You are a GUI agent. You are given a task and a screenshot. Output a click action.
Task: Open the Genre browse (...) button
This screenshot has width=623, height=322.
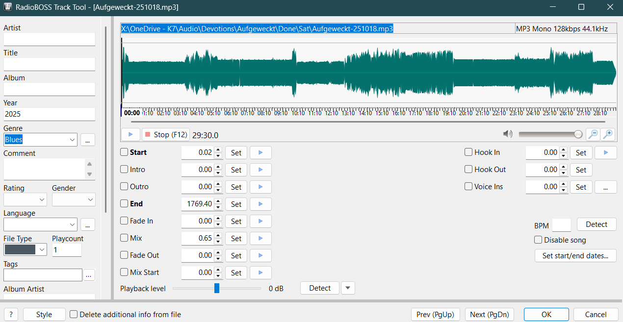coord(88,140)
